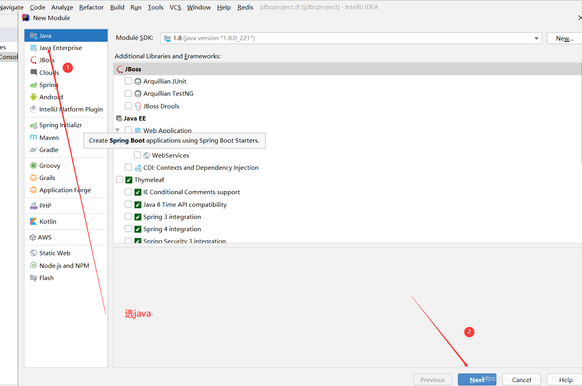Image resolution: width=582 pixels, height=386 pixels.
Task: Collapse the Web Application tree arrow
Action: (x=117, y=130)
